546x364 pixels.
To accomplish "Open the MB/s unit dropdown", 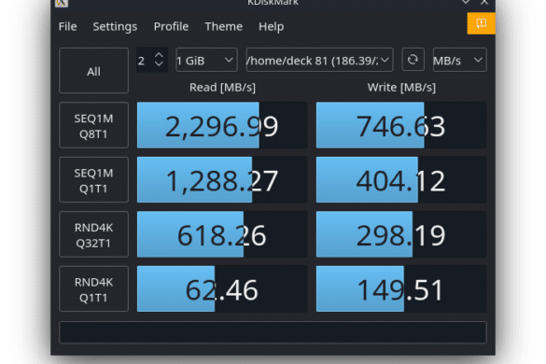I will coord(459,60).
